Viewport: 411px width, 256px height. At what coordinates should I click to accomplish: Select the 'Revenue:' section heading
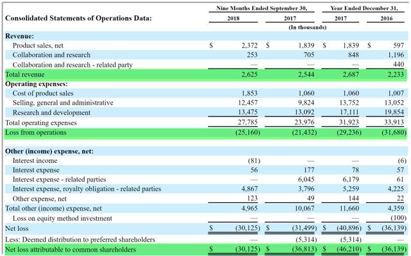point(20,36)
